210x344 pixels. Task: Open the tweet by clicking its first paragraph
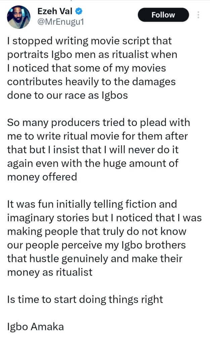tap(91, 67)
